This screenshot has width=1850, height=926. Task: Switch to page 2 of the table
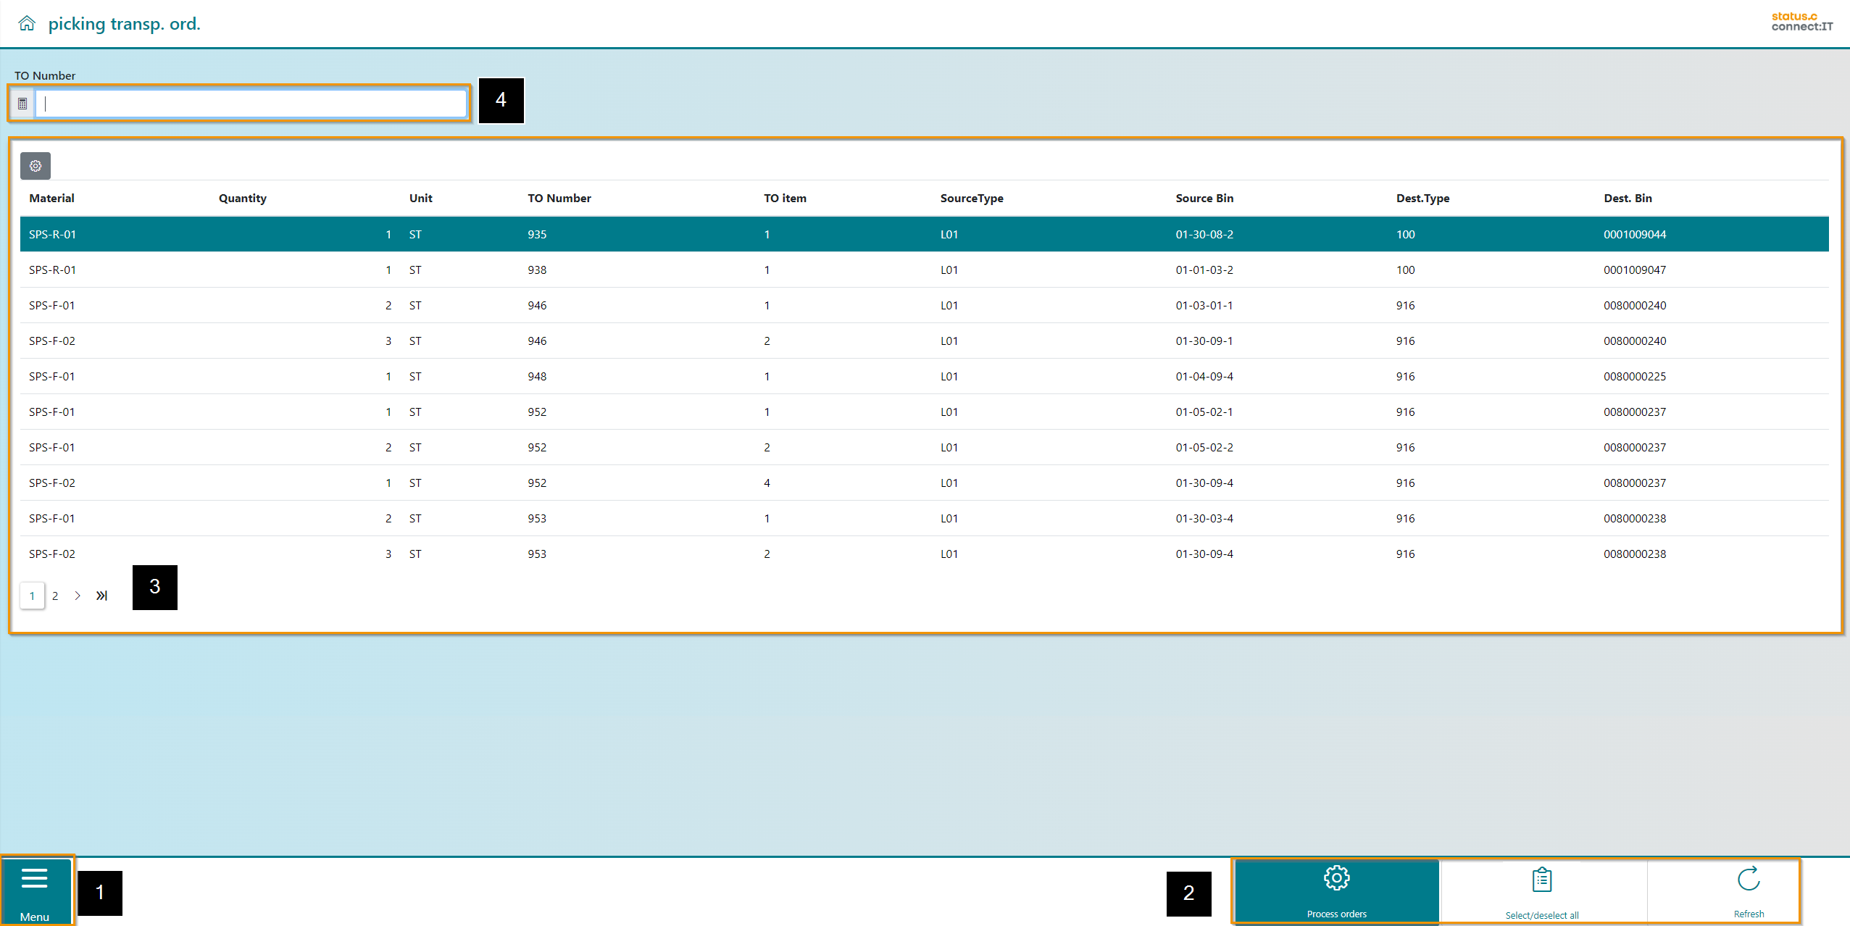click(x=55, y=596)
